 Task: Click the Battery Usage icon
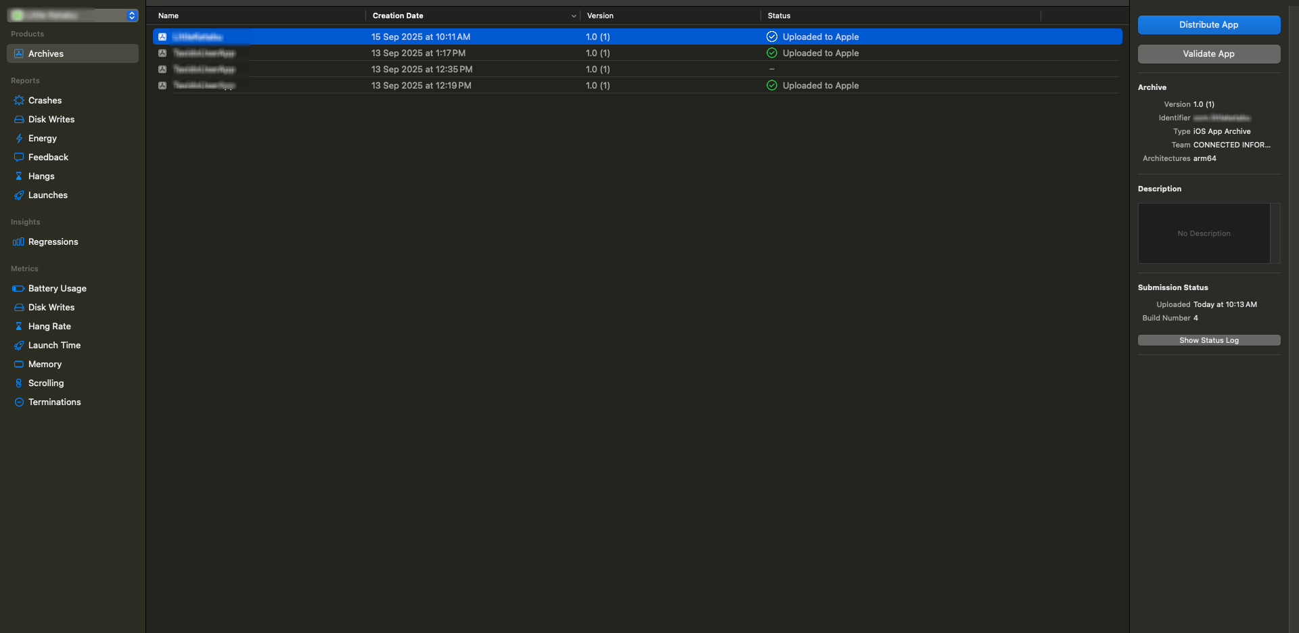point(19,289)
